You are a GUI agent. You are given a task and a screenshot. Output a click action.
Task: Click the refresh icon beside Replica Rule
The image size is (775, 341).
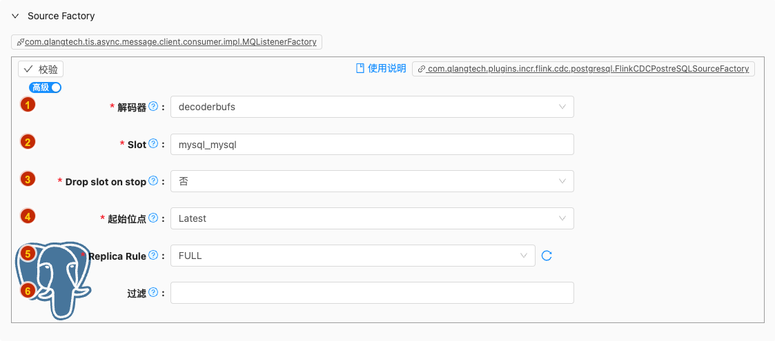coord(547,256)
